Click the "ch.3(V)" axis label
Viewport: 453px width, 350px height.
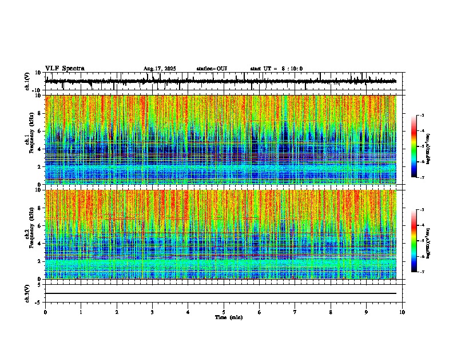27,293
